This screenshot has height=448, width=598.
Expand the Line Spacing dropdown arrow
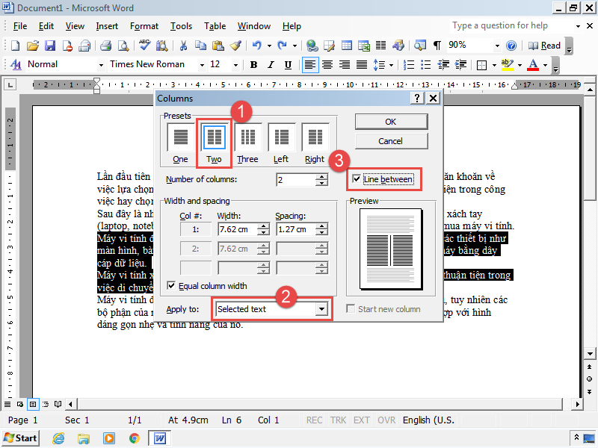tap(391, 65)
